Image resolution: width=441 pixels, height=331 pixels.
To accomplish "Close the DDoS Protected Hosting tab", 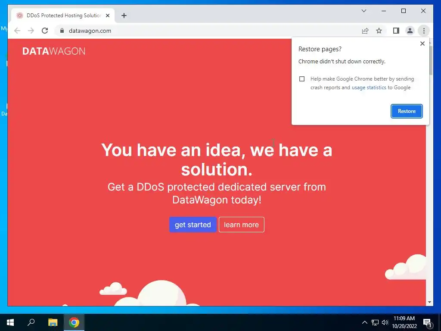I will point(107,16).
